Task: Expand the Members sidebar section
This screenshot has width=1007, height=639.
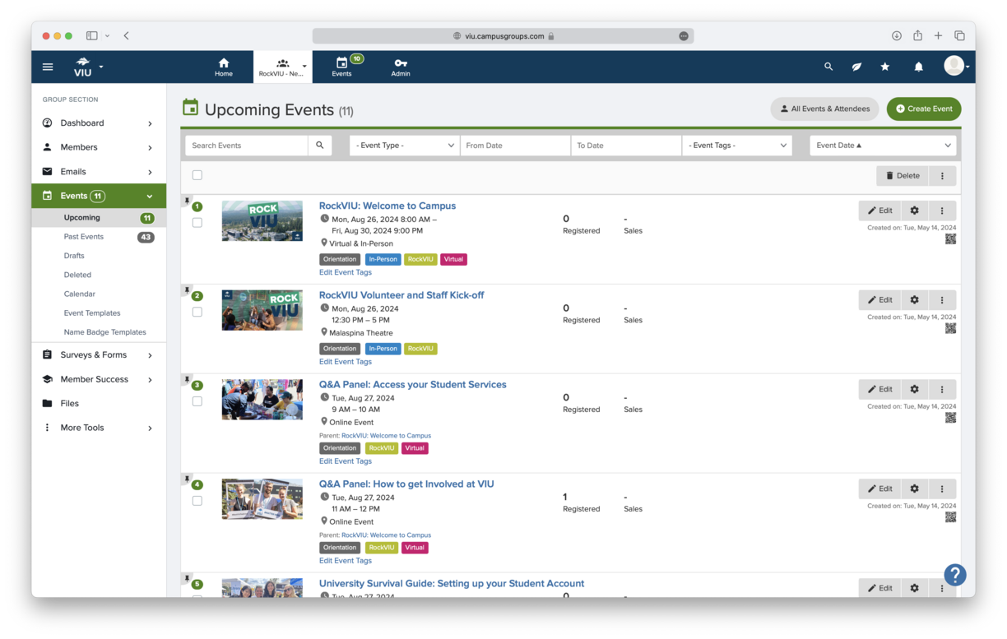Action: pos(99,147)
